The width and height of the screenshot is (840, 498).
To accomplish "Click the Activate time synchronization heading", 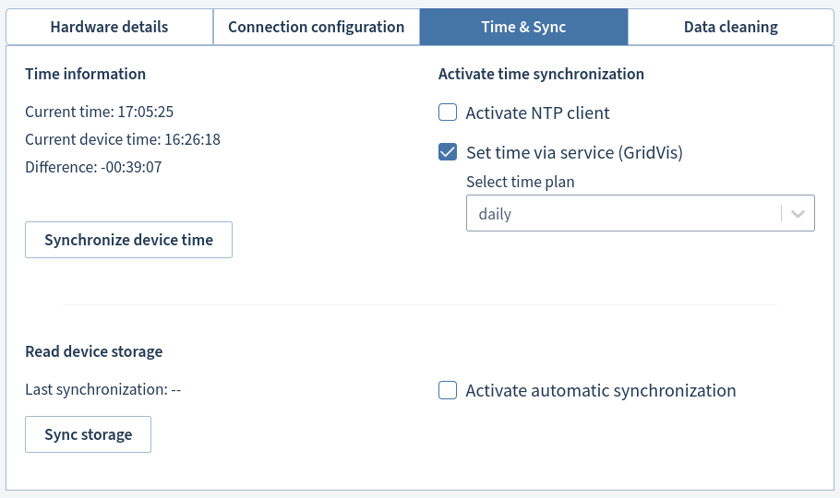I will (x=541, y=74).
